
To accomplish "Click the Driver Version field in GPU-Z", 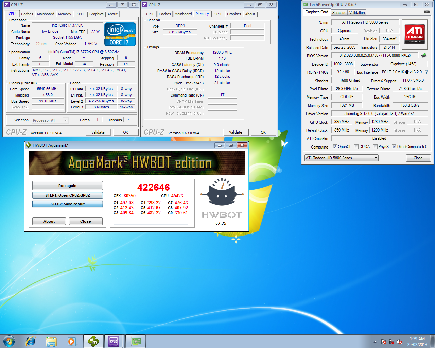I will tap(379, 114).
